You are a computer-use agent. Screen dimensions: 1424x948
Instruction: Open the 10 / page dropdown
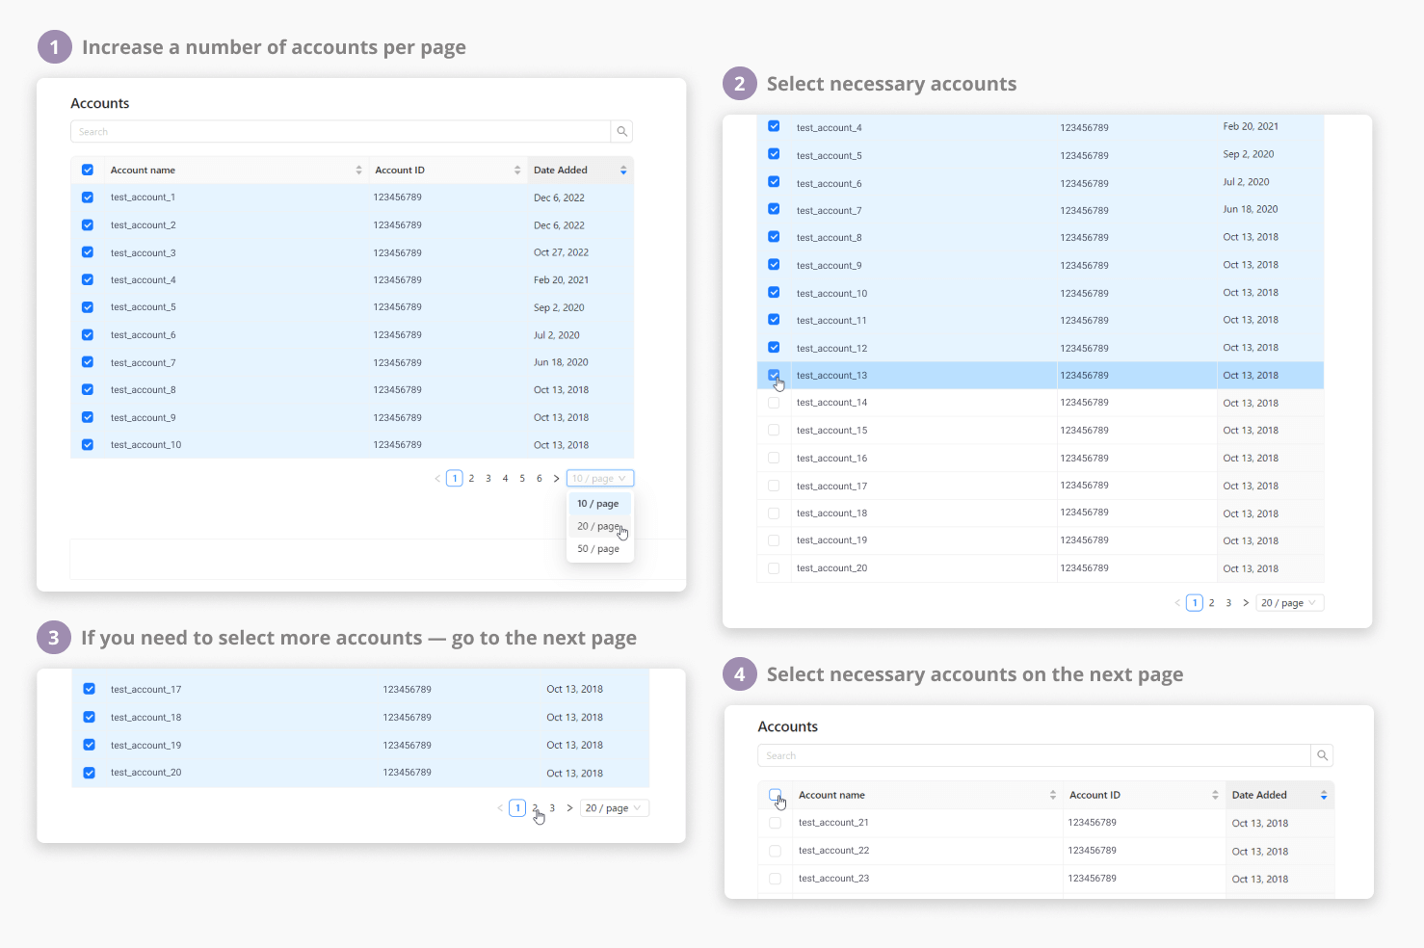(599, 479)
